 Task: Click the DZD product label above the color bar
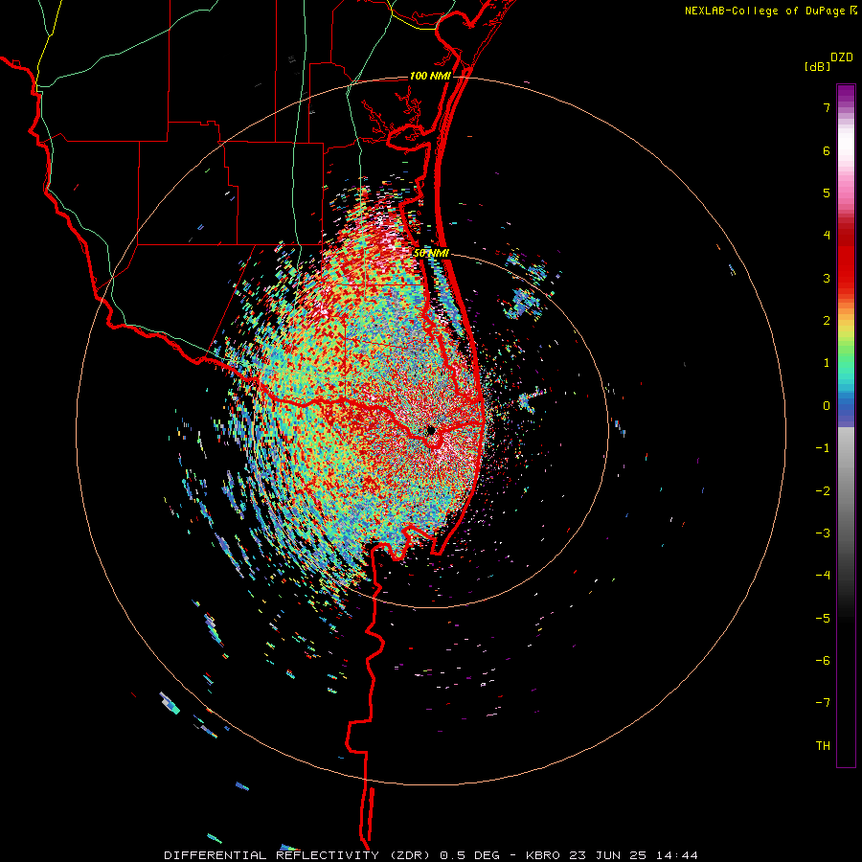842,57
